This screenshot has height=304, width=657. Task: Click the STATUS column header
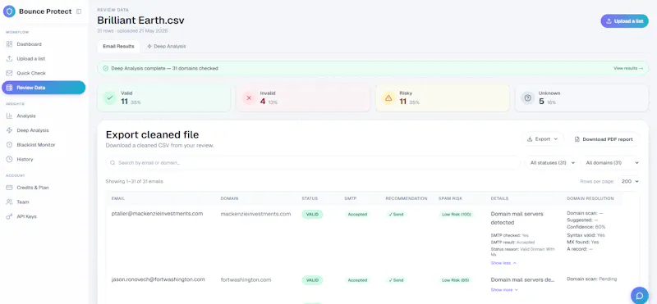tap(310, 198)
